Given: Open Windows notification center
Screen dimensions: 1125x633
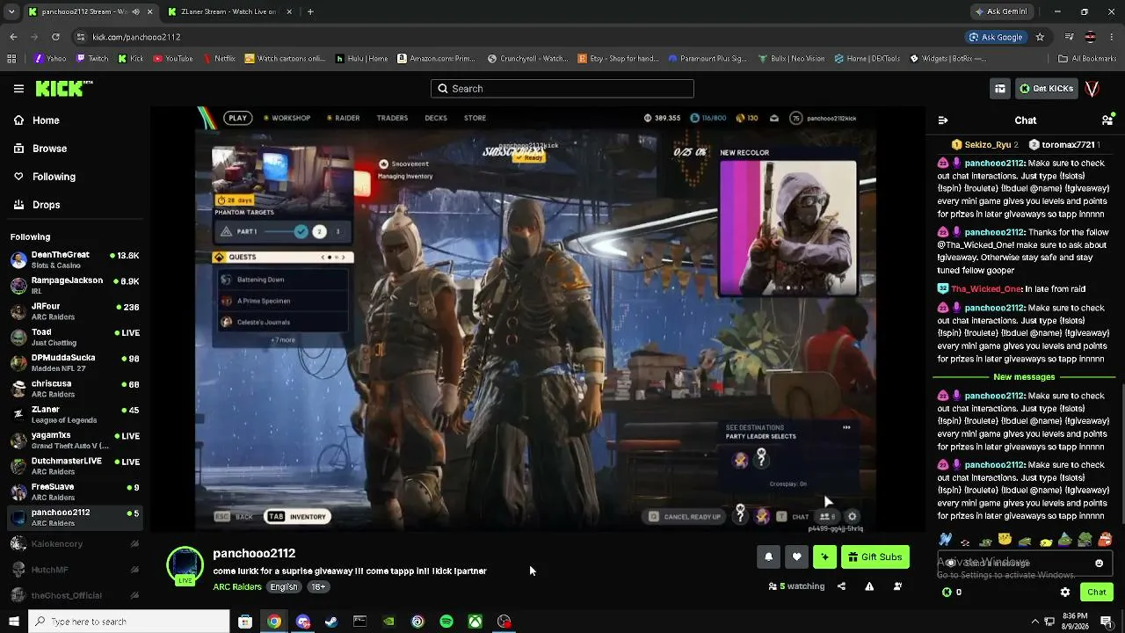Looking at the screenshot, I should point(1107,622).
